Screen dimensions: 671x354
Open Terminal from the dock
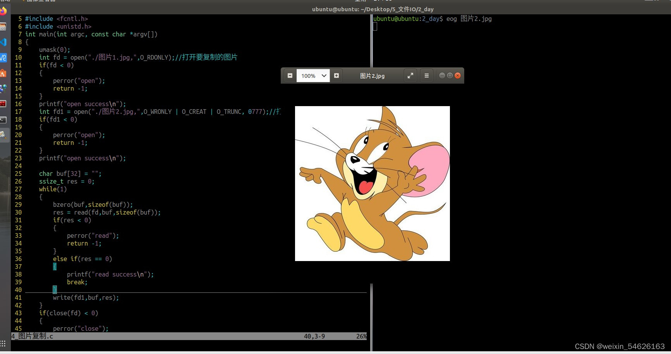pyautogui.click(x=3, y=120)
